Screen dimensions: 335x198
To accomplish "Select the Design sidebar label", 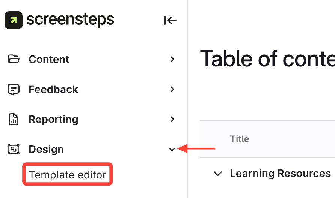I will [46, 149].
